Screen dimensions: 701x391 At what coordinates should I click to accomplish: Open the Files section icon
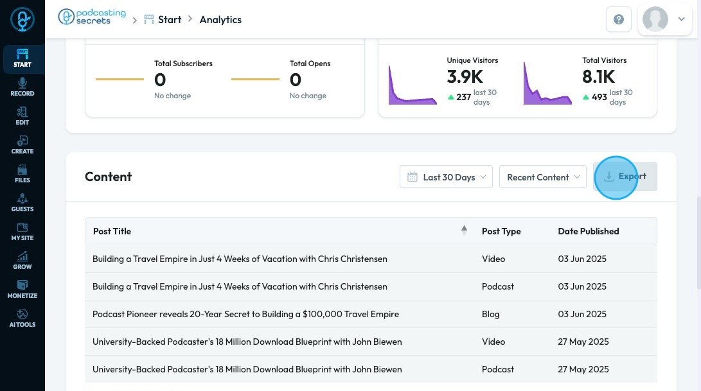(x=22, y=173)
